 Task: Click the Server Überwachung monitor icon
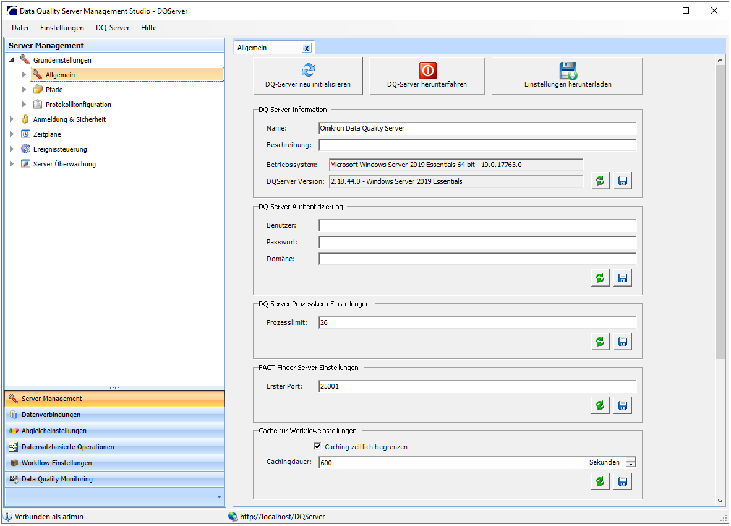tap(25, 163)
